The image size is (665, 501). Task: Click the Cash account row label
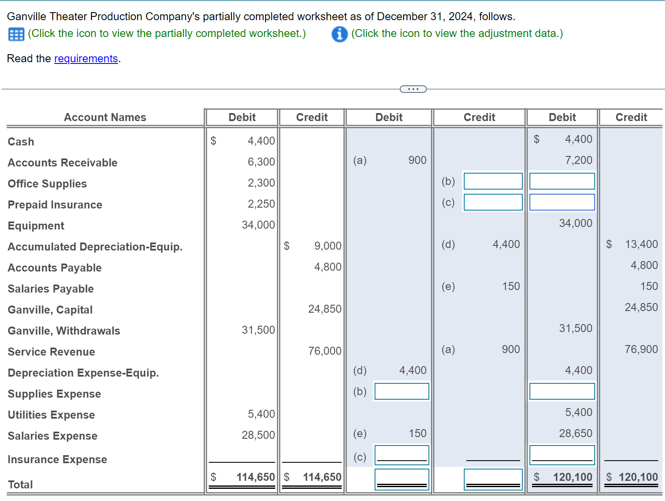click(21, 142)
